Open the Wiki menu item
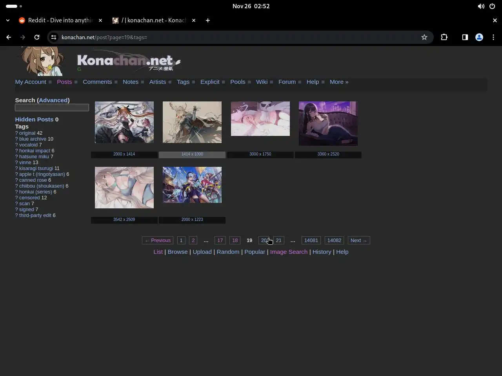Screen dimensions: 502x376 (262, 82)
